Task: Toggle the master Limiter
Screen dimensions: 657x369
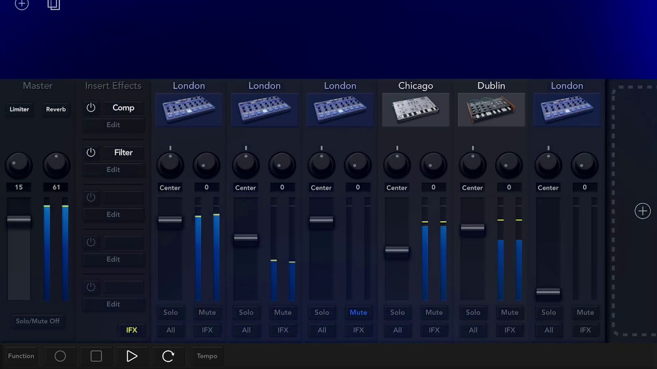Action: pos(19,109)
